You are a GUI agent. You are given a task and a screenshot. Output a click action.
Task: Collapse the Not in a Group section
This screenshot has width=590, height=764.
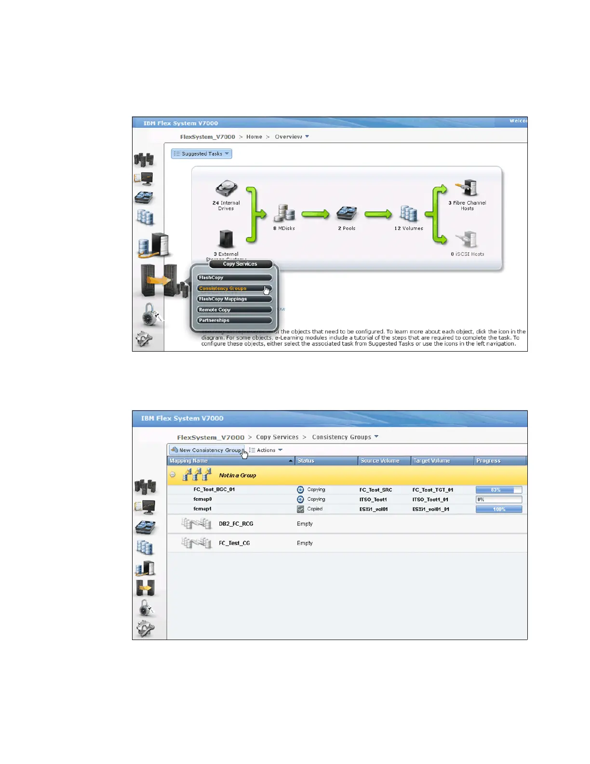[173, 475]
